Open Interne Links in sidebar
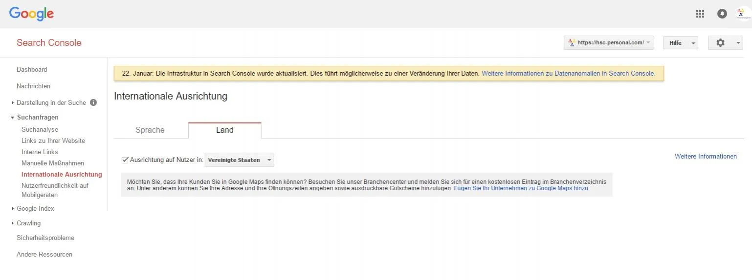This screenshot has width=752, height=280. 40,152
